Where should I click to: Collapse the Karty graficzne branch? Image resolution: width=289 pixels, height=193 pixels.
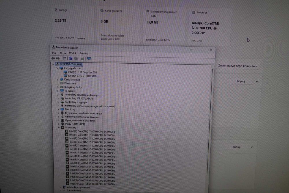(x=57, y=68)
